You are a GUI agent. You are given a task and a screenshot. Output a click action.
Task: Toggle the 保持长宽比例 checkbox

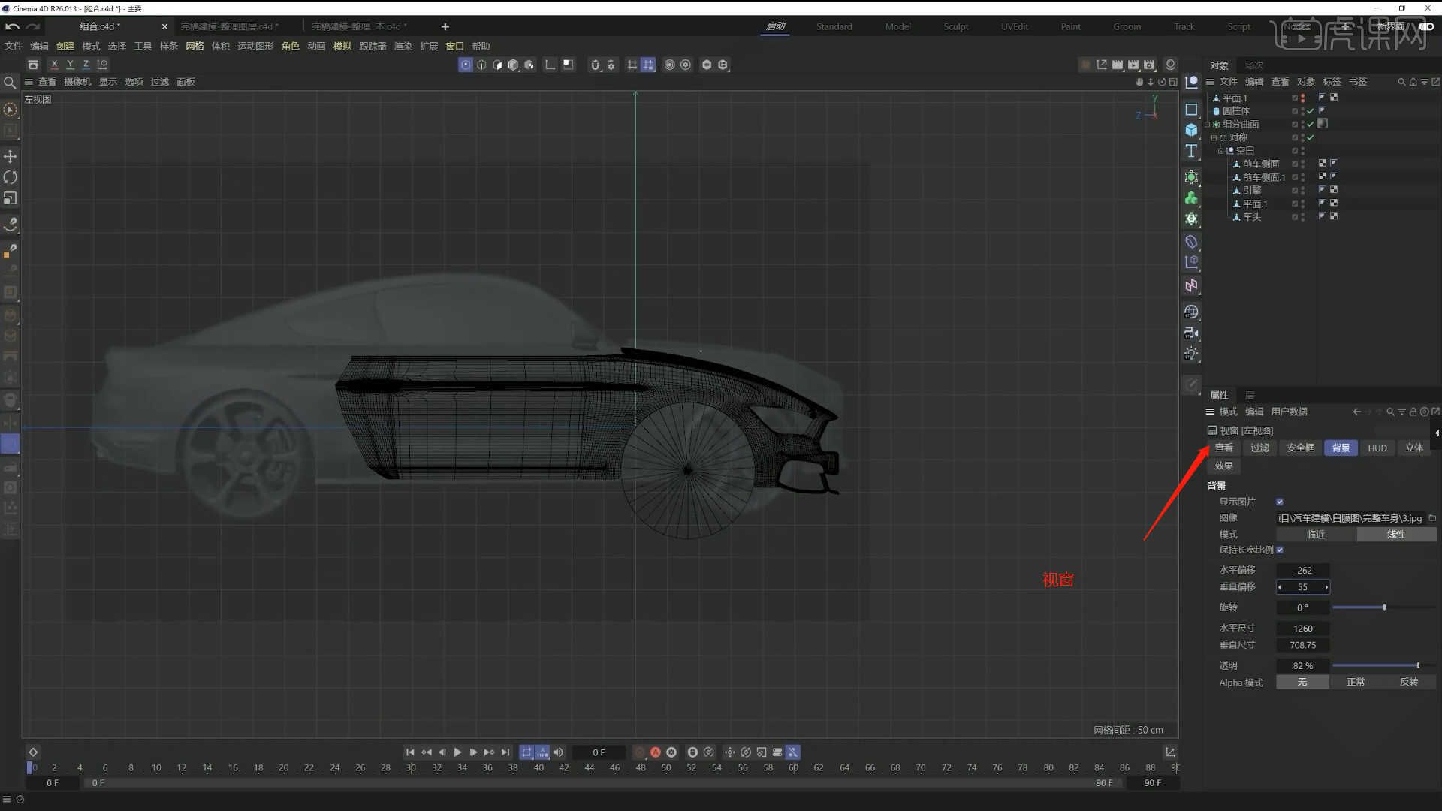(x=1280, y=550)
